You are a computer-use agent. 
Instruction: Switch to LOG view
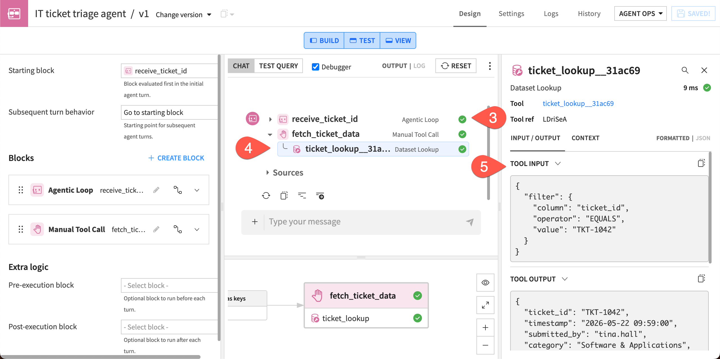pos(419,66)
